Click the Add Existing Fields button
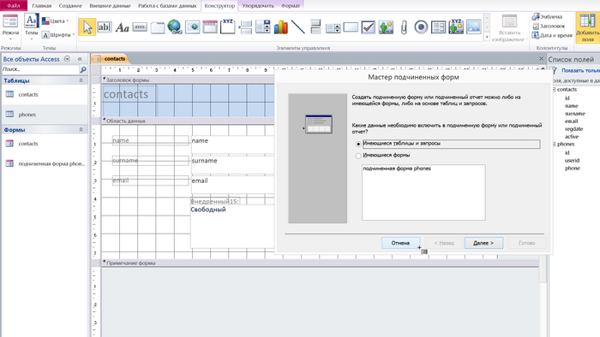This screenshot has height=337, width=600. (587, 27)
